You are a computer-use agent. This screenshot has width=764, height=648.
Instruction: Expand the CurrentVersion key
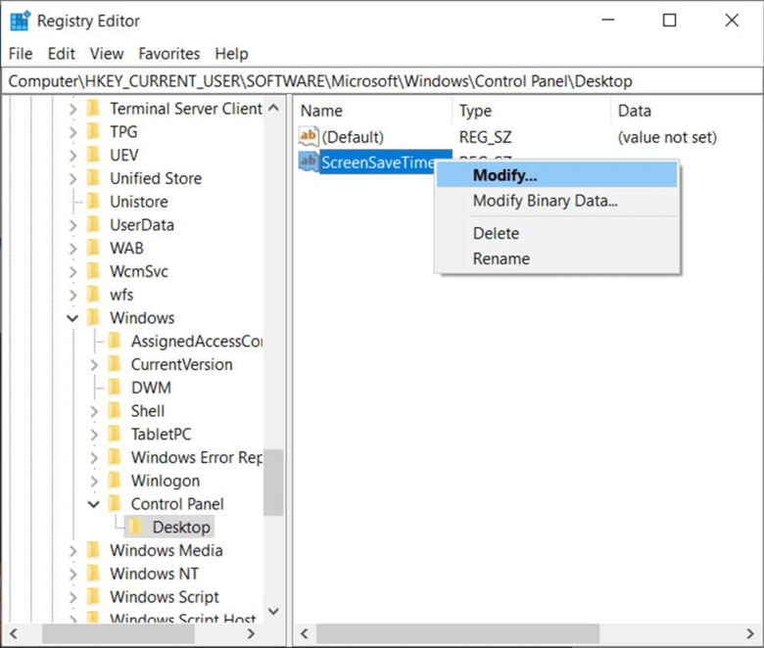point(94,365)
